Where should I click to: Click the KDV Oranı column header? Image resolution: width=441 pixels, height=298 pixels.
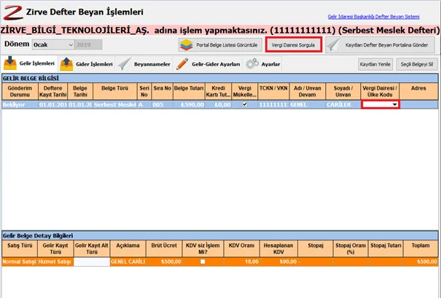coord(241,248)
